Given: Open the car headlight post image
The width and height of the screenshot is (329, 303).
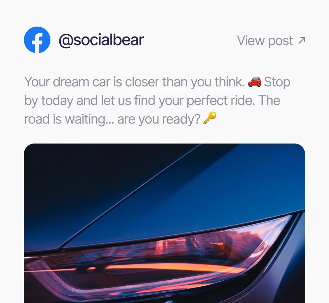Looking at the screenshot, I should point(164,223).
